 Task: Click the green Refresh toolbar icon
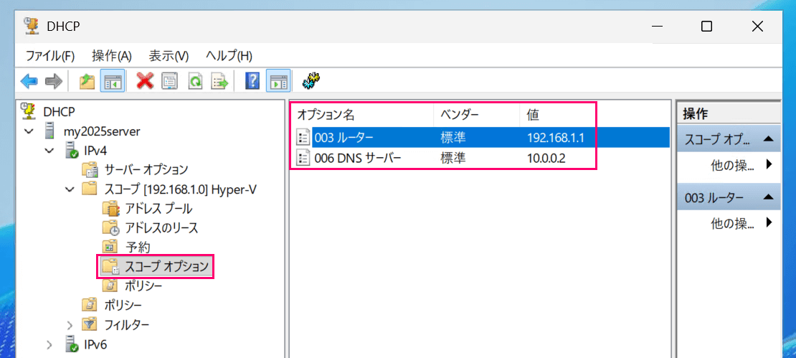(x=196, y=80)
